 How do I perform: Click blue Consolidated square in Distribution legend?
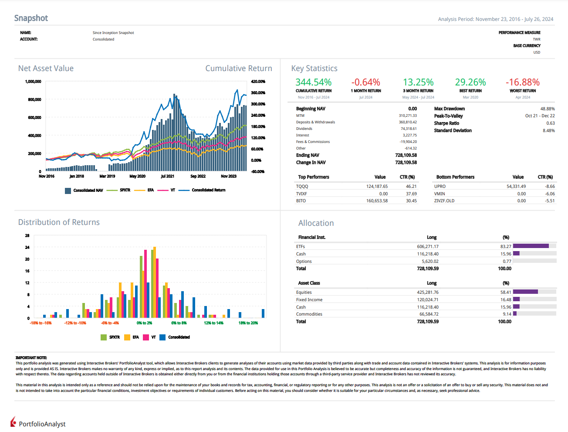pos(162,337)
